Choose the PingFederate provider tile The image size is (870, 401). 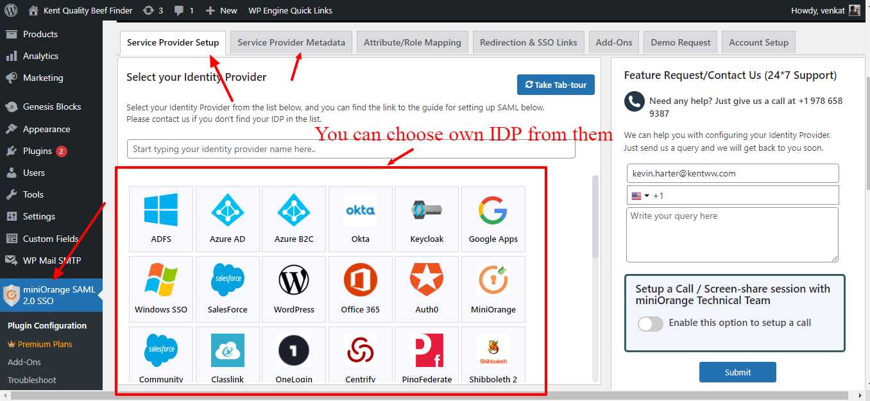pos(427,355)
